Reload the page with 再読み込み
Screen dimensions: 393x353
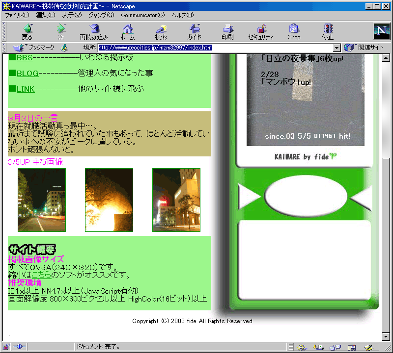tap(94, 32)
